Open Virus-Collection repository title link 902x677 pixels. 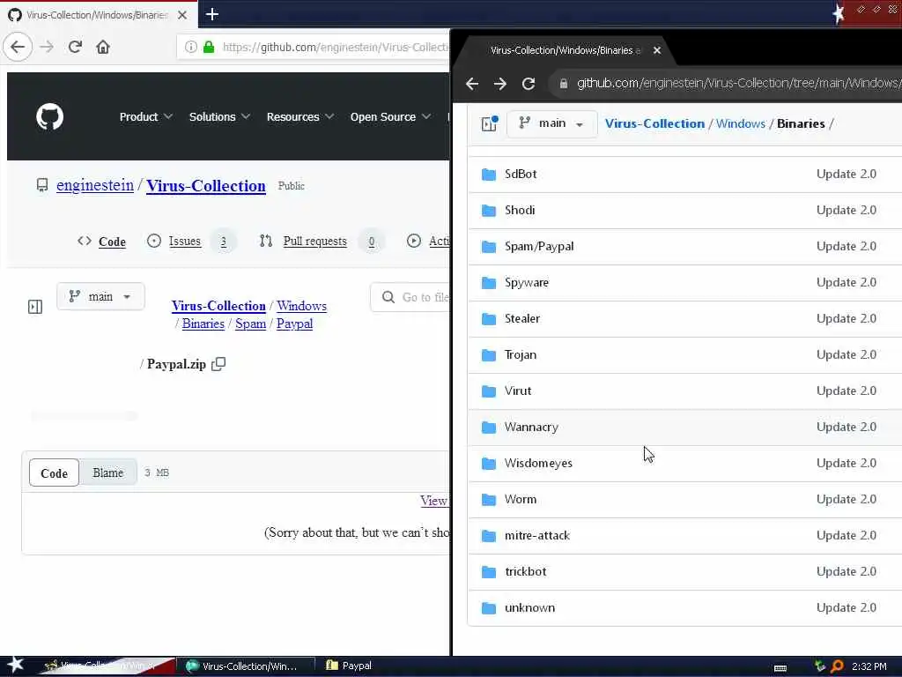206,187
